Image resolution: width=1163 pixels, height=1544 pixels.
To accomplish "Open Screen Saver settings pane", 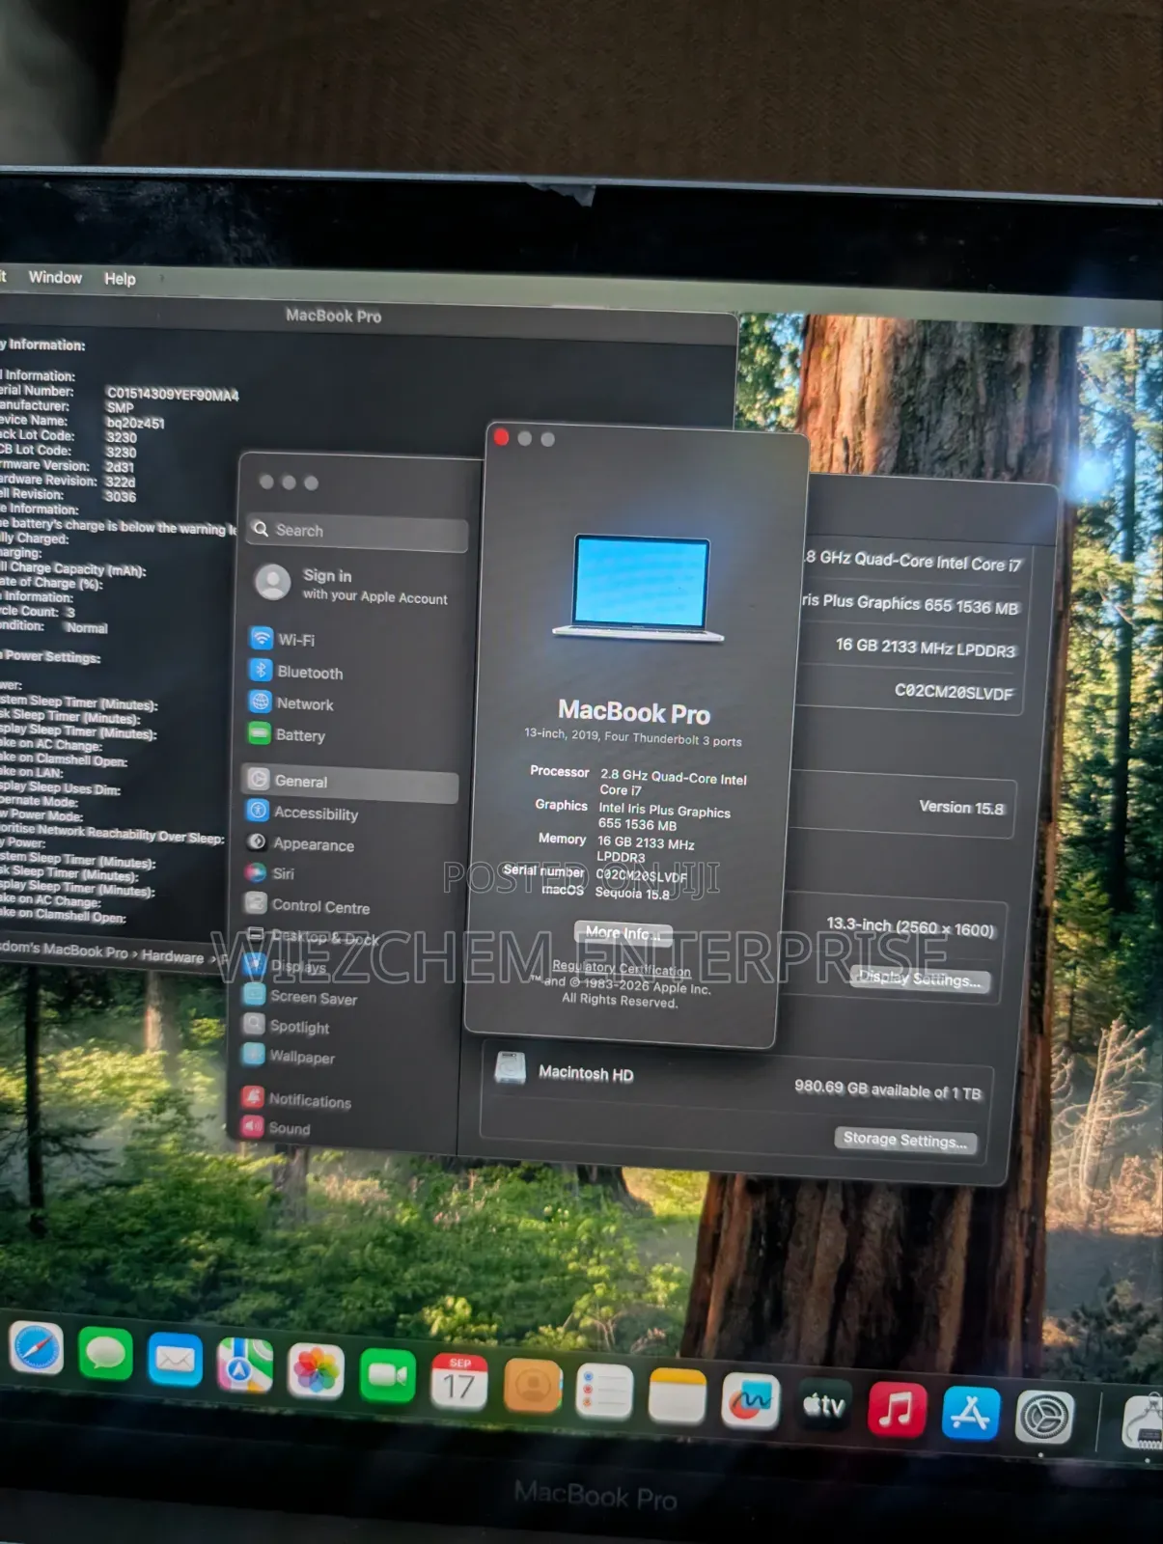I will click(x=300, y=997).
